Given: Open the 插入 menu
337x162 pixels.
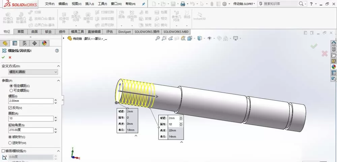Looking at the screenshot, I should (90, 4).
